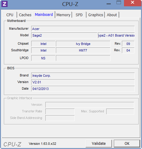Click the Graphic Interface group heading
This screenshot has width=142, height=149.
[x=20, y=98]
